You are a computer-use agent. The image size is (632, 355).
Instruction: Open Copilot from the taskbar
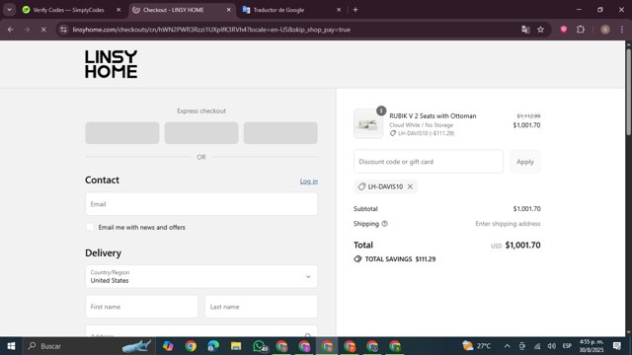[x=168, y=346]
